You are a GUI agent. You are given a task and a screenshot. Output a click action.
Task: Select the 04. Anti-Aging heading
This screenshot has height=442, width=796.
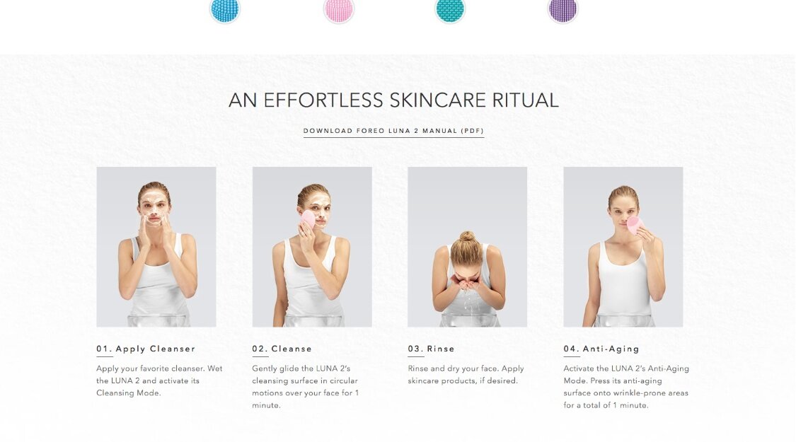coord(601,349)
